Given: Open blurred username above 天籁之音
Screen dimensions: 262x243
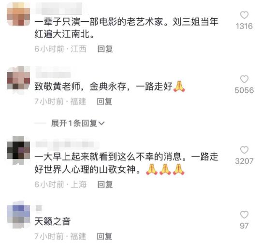Looking at the screenshot, I should pos(39,208).
